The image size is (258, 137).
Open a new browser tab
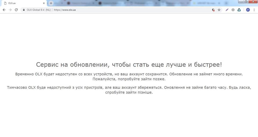point(51,3)
